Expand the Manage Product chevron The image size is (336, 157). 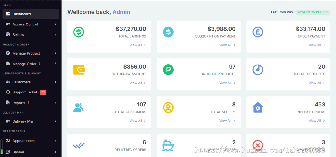coord(55,53)
